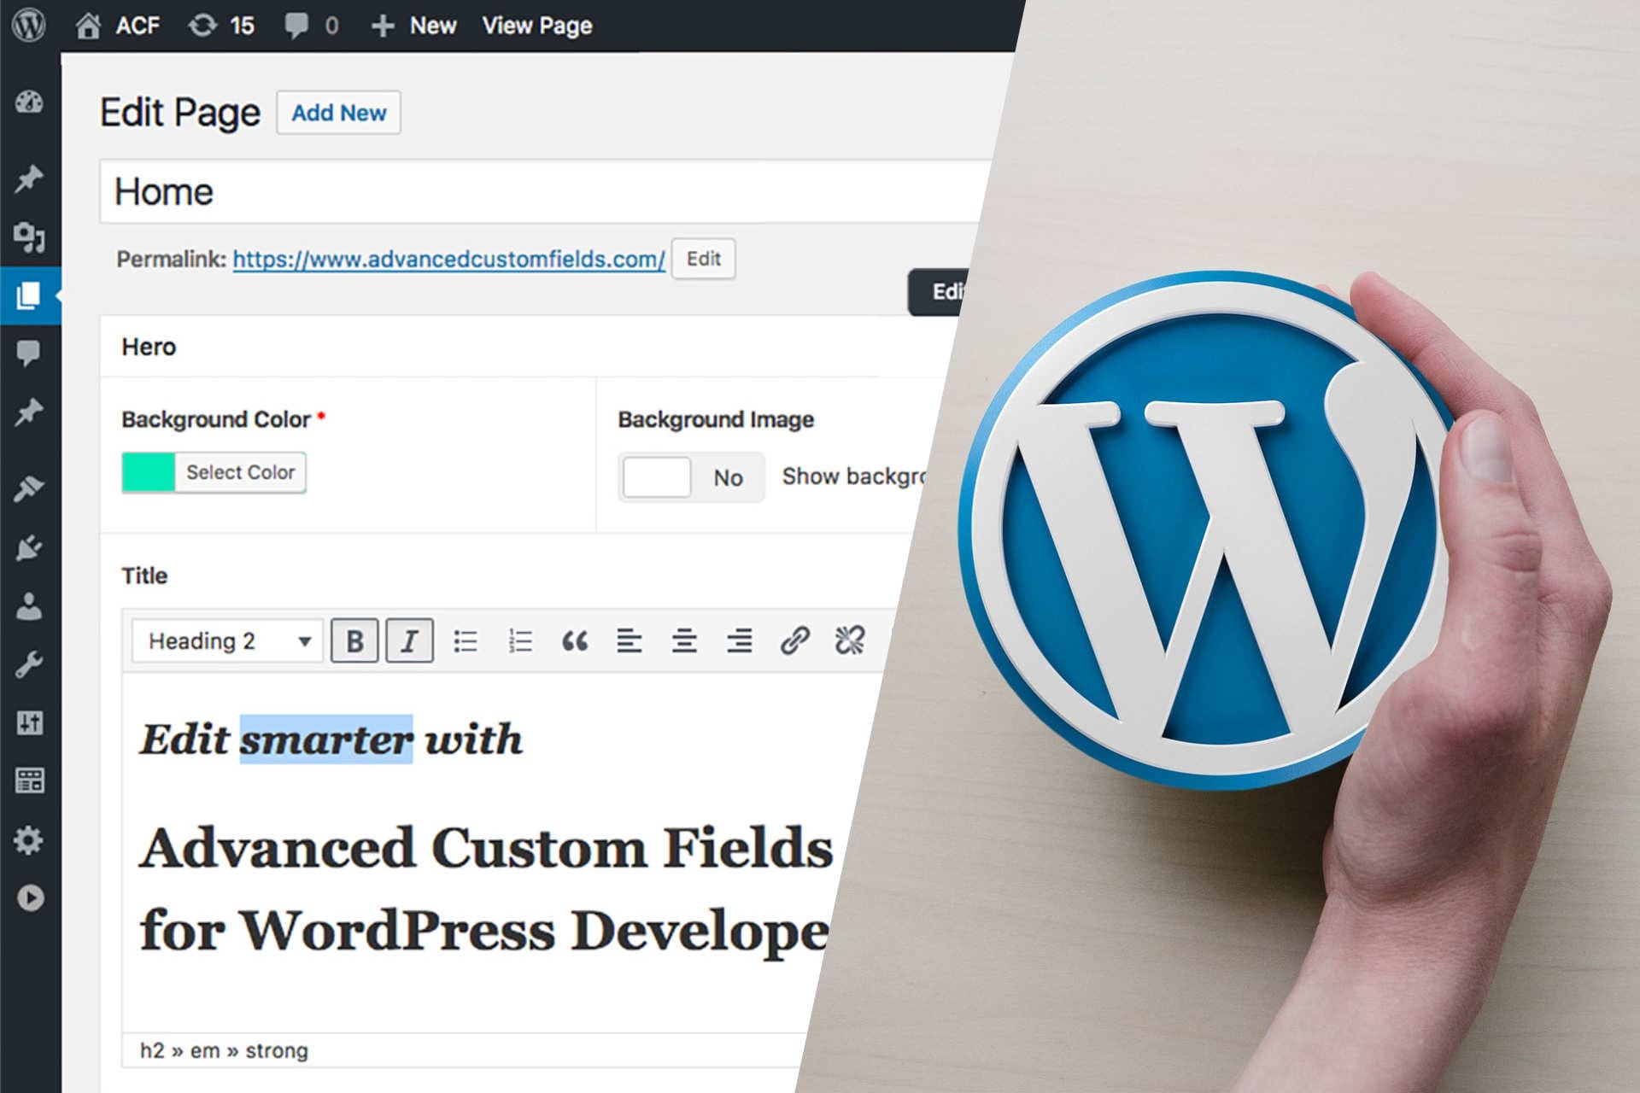Image resolution: width=1640 pixels, height=1093 pixels.
Task: Insert a numbered list
Action: pyautogui.click(x=520, y=640)
